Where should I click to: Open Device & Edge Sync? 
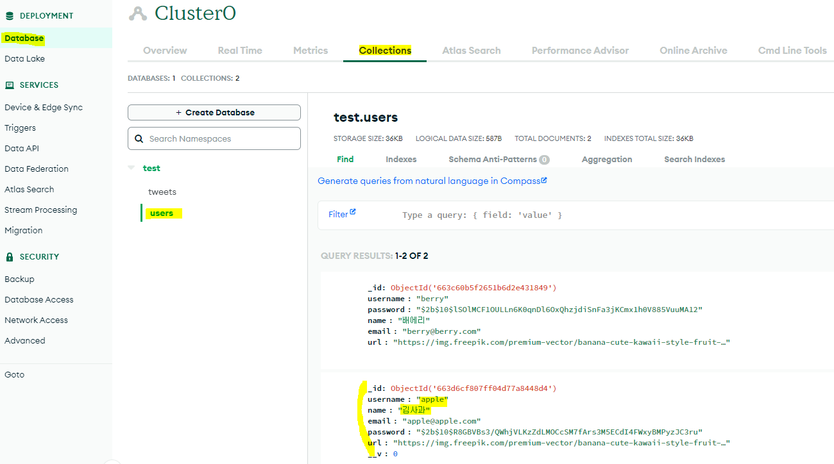44,107
